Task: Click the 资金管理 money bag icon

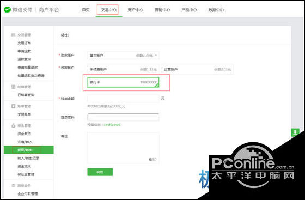Action: pyautogui.click(x=13, y=126)
